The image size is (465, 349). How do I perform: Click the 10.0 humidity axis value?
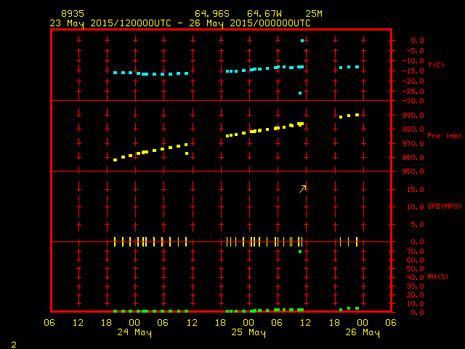[x=415, y=304]
